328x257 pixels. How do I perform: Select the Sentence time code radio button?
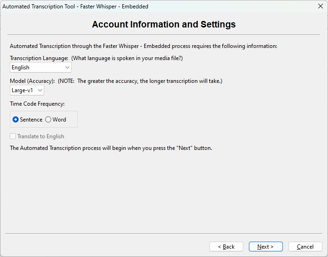pos(16,120)
